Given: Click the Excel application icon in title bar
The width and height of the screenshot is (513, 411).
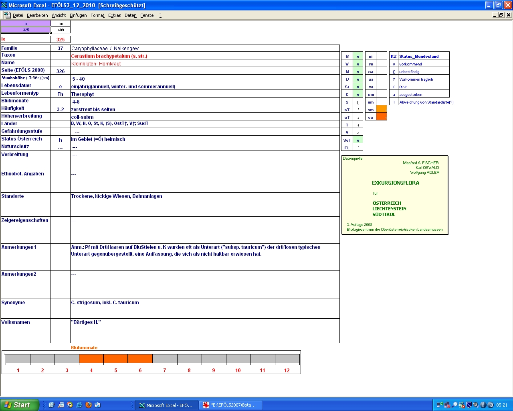Looking at the screenshot, I should tap(4, 5).
